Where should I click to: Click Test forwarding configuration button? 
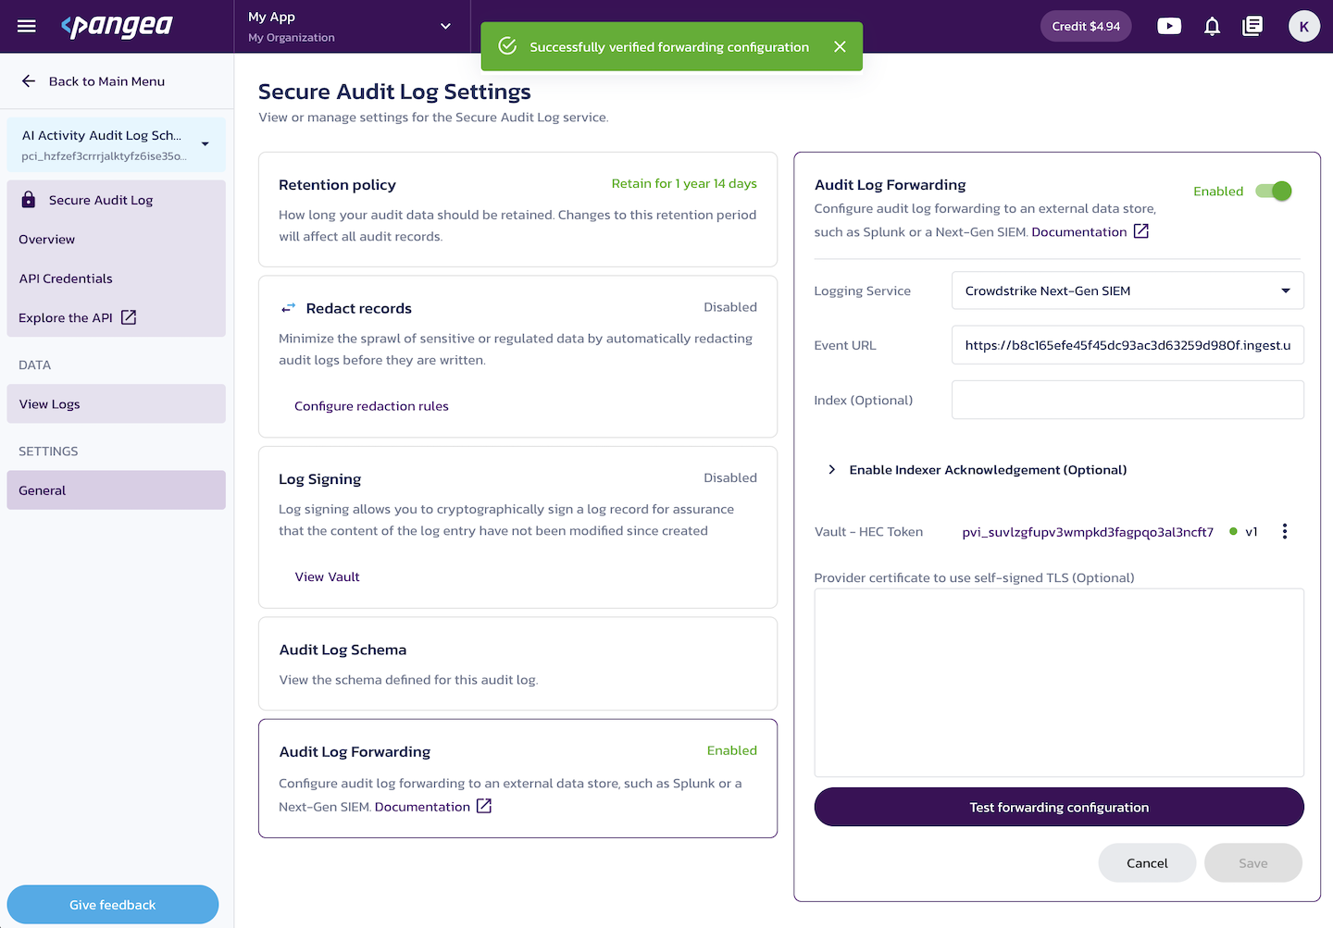pyautogui.click(x=1059, y=807)
